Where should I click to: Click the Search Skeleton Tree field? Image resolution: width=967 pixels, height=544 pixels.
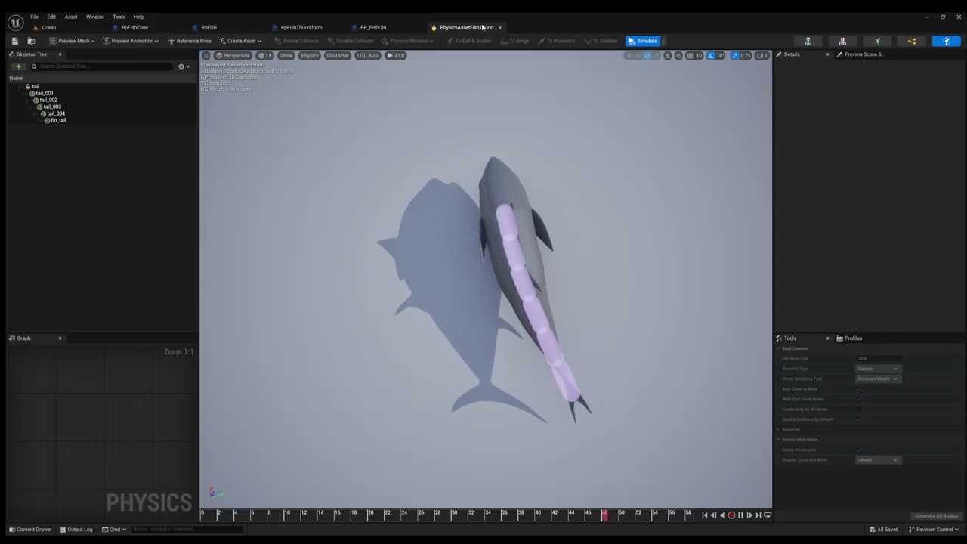[100, 66]
